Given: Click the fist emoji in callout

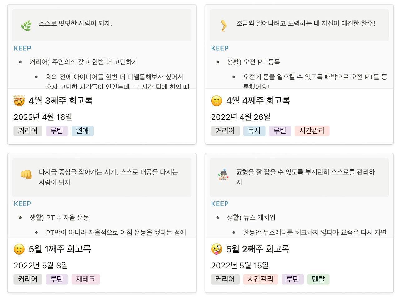Looking at the screenshot, I should [x=26, y=174].
